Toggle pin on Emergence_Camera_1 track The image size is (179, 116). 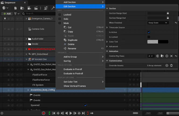point(5,19)
